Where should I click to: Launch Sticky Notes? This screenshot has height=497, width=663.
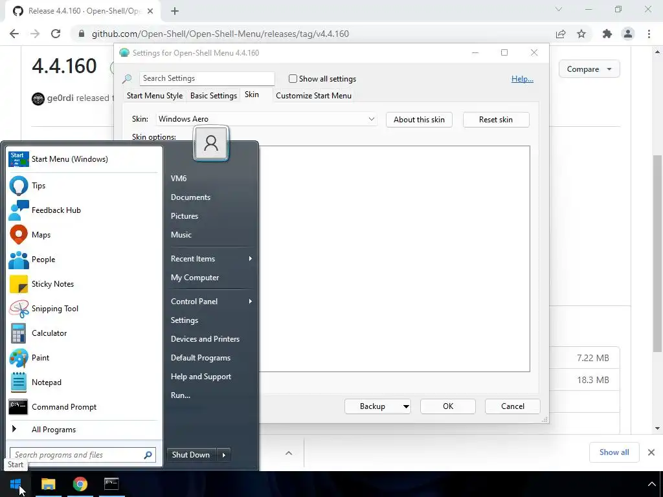pos(84,284)
